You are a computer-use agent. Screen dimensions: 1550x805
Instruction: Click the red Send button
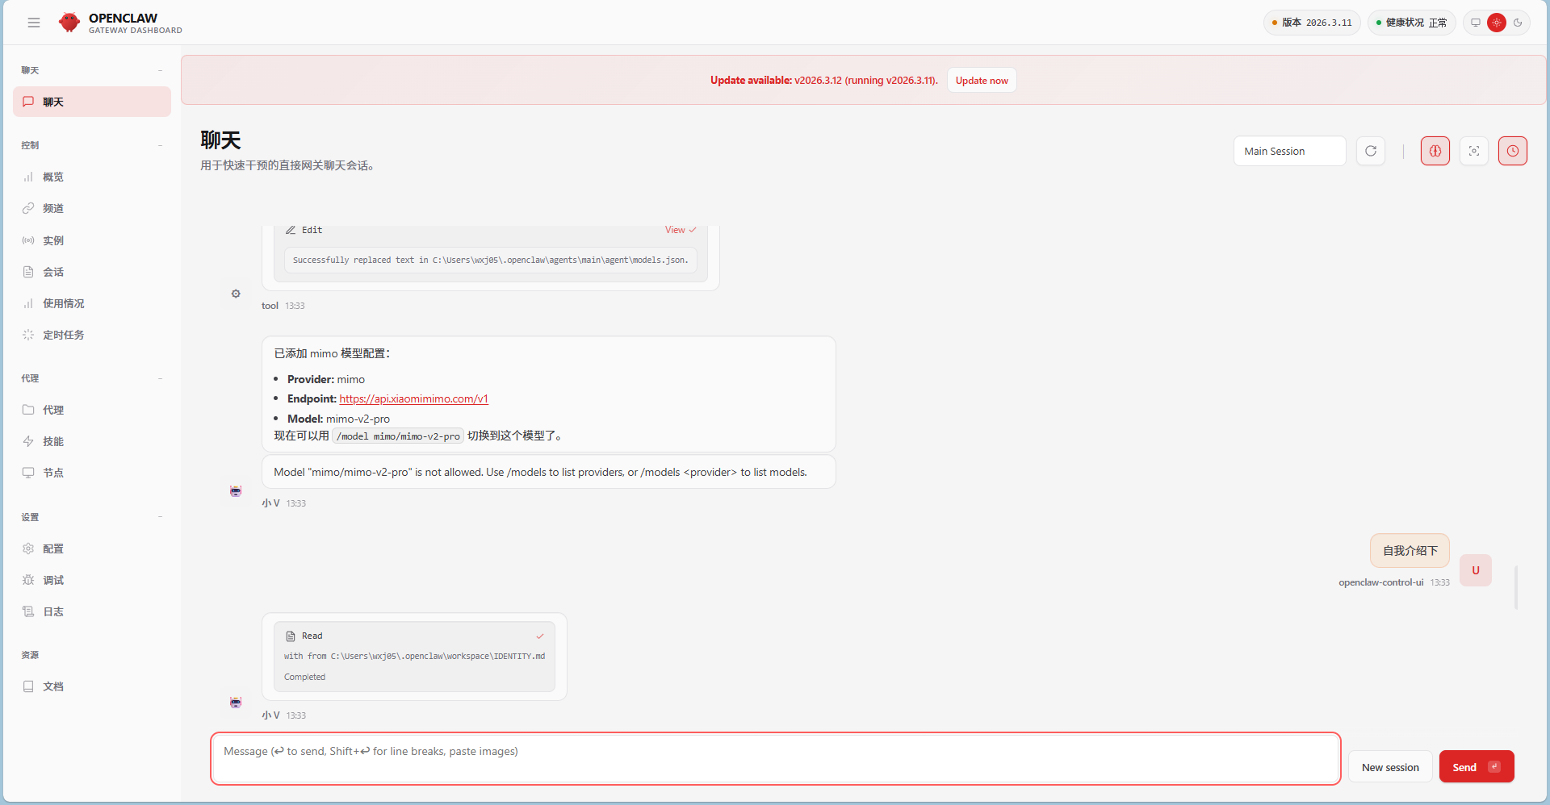point(1477,767)
